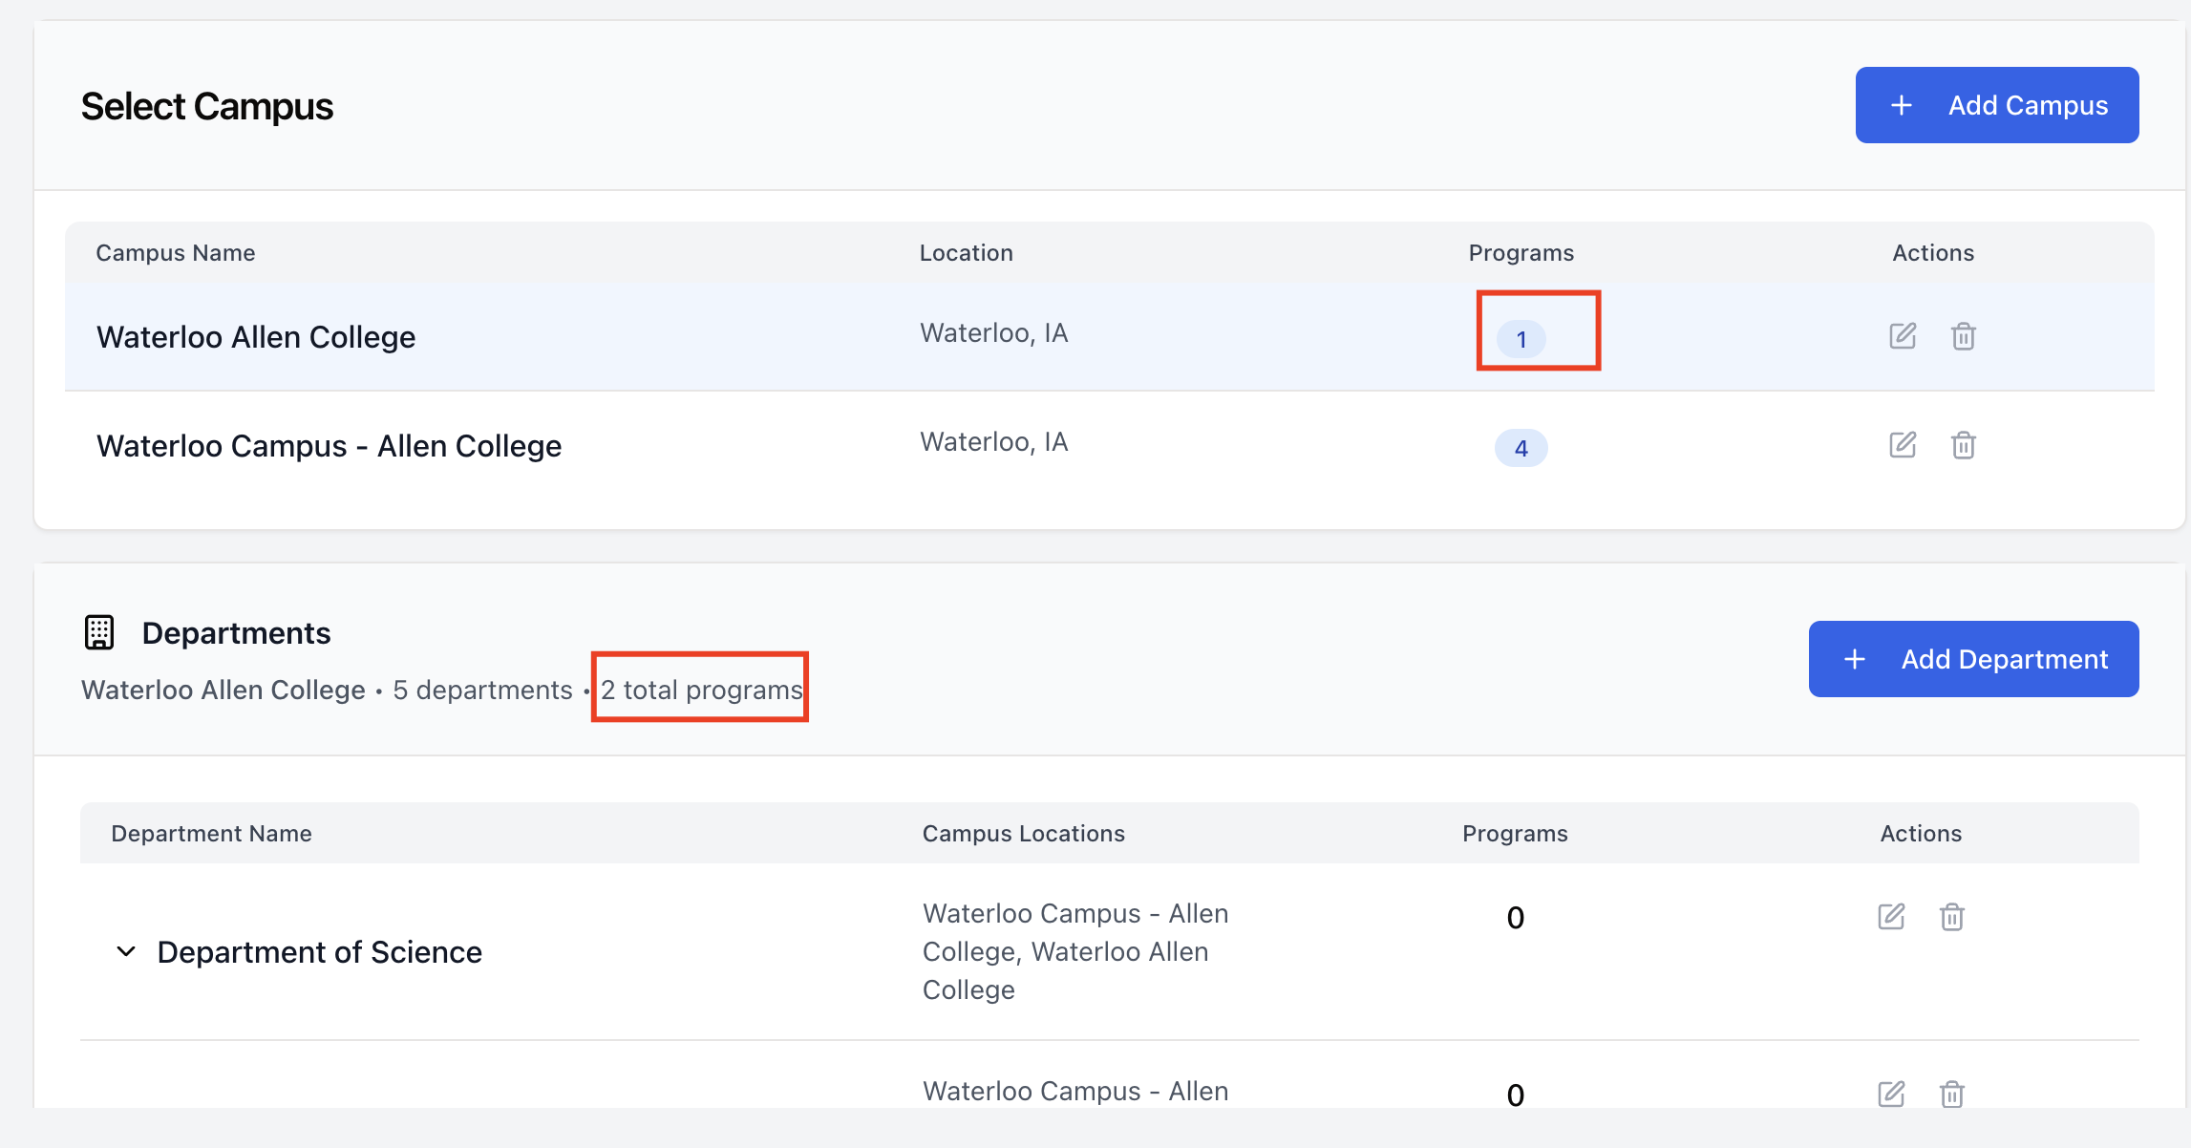Edit the Waterloo Allen College campus

[1902, 336]
